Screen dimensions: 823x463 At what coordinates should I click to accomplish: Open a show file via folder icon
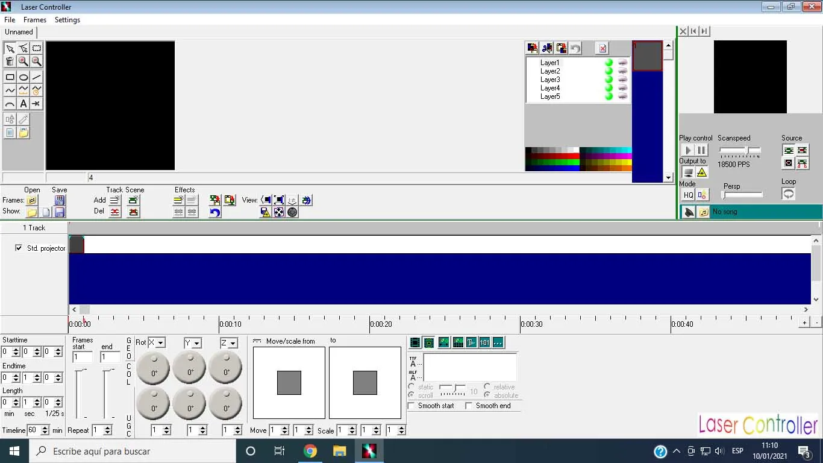(x=32, y=212)
